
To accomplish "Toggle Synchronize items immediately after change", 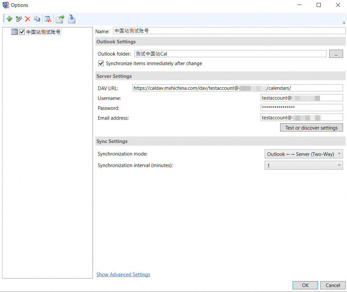I will [x=101, y=63].
